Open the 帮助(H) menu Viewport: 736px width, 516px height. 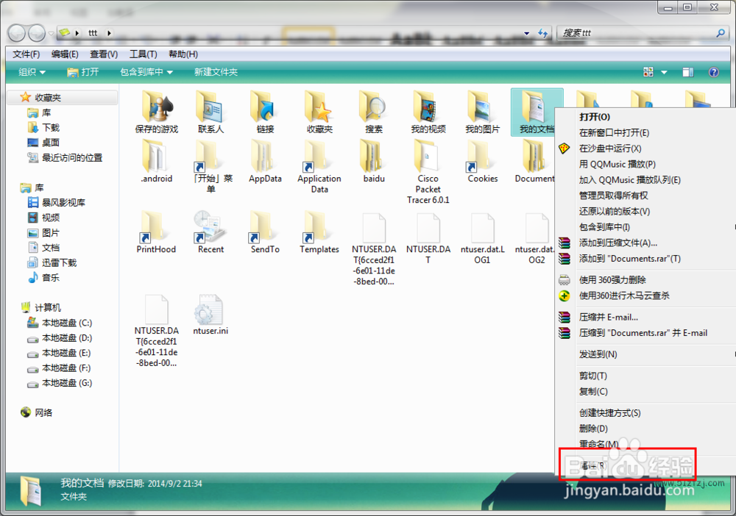[x=183, y=54]
